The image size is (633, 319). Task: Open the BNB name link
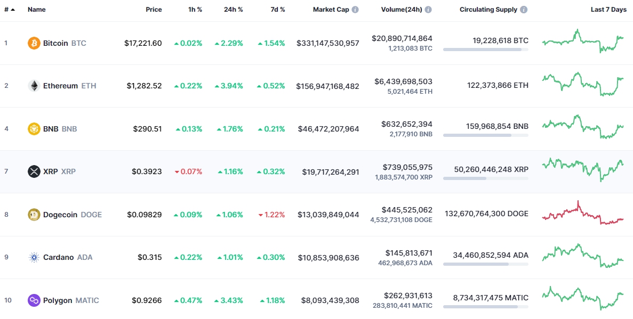[x=60, y=129]
